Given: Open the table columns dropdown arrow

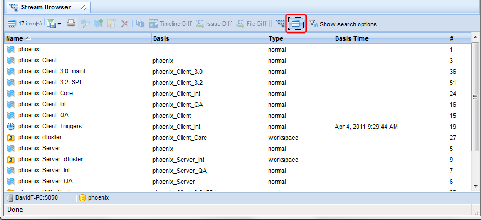Looking at the screenshot, I should coord(59,24).
